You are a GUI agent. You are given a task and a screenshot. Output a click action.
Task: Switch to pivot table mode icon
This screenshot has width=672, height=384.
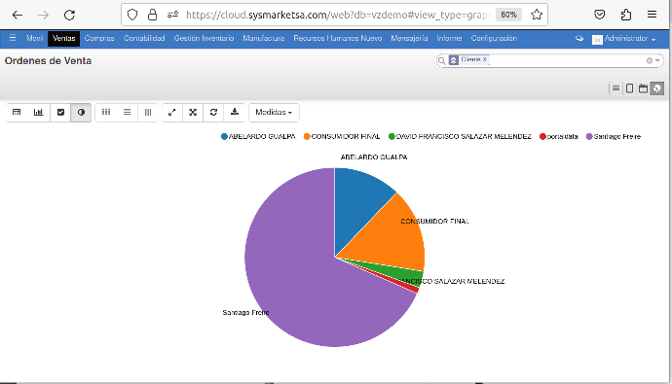click(x=17, y=112)
